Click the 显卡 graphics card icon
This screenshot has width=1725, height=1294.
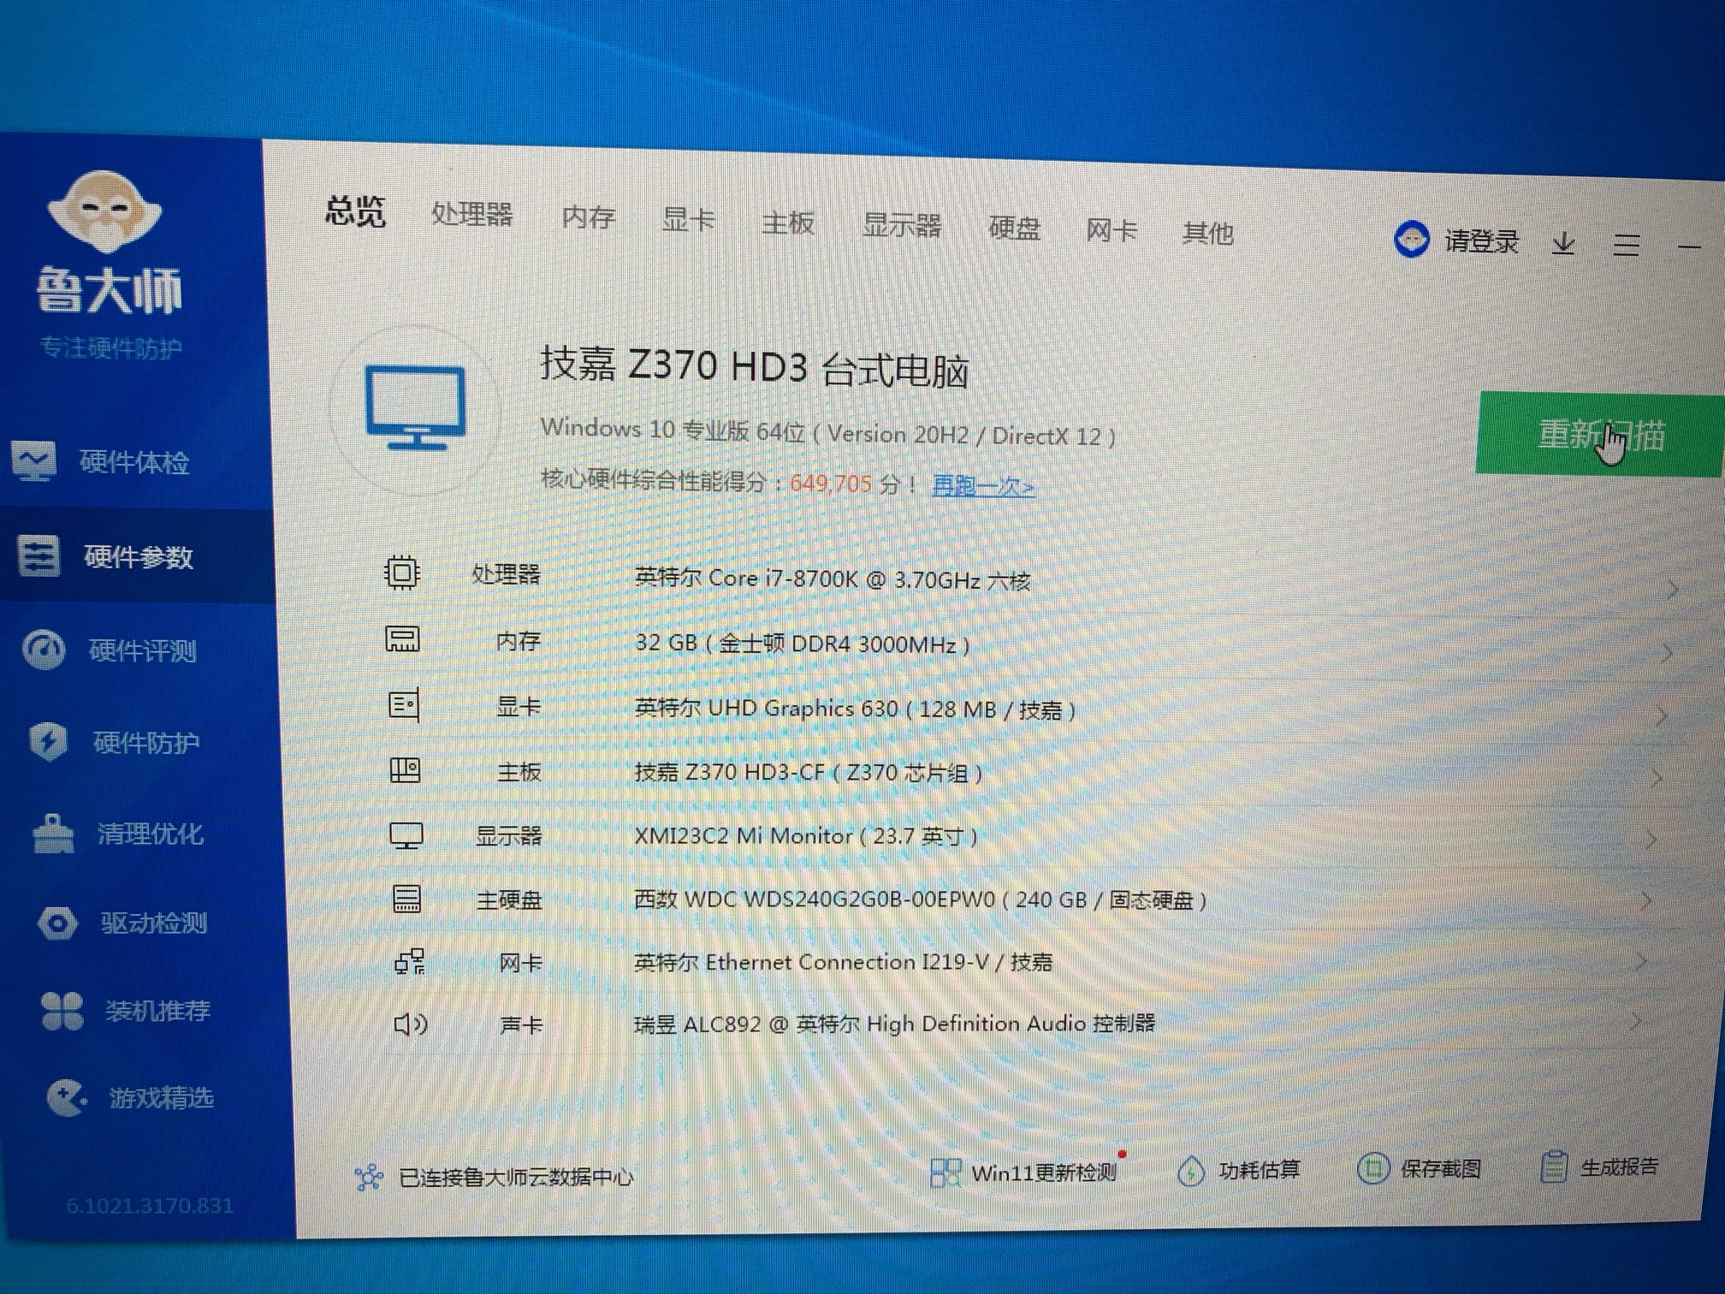coord(404,705)
